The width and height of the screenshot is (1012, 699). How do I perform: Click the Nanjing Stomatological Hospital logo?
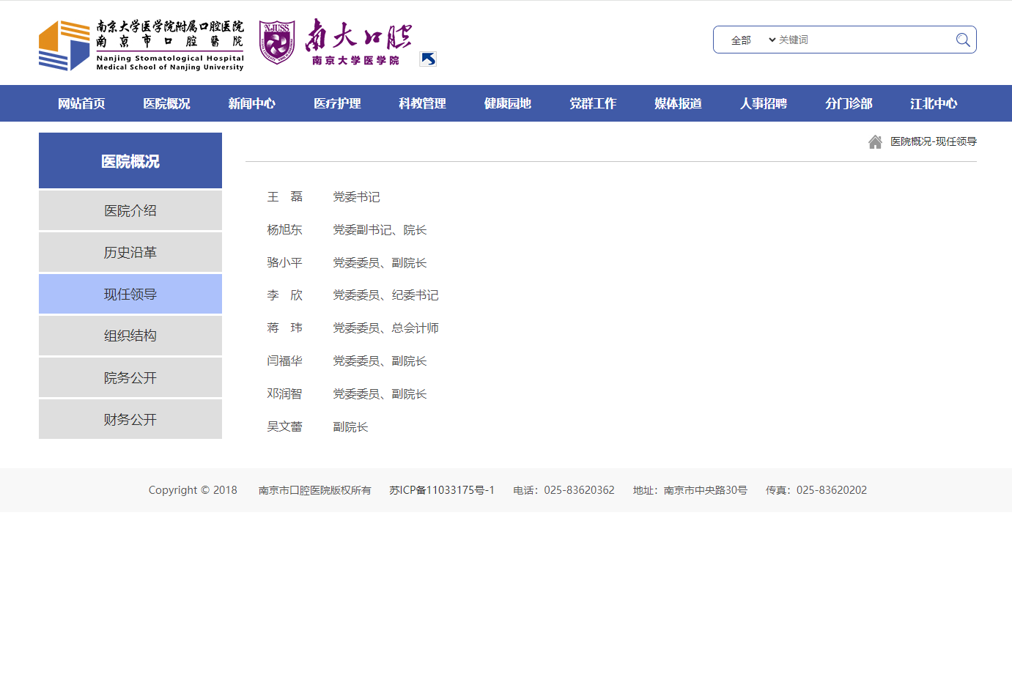(x=141, y=45)
